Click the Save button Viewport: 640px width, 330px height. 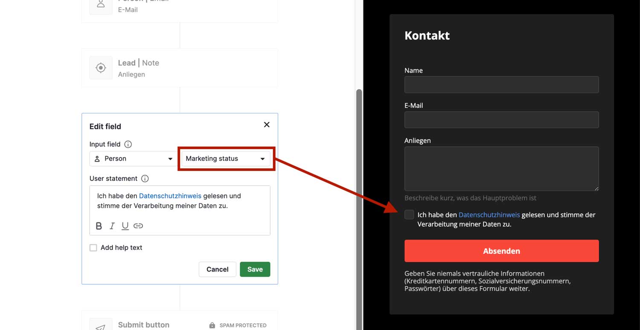tap(255, 269)
